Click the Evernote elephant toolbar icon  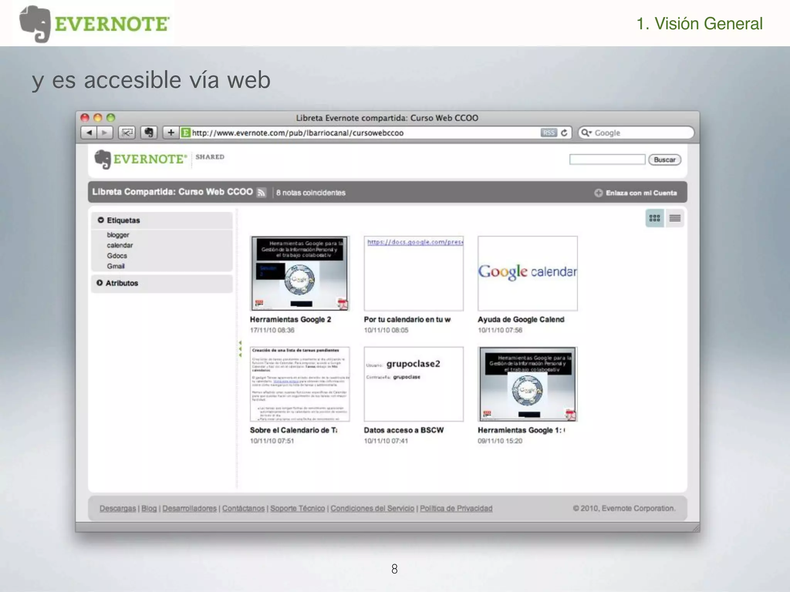(x=149, y=133)
